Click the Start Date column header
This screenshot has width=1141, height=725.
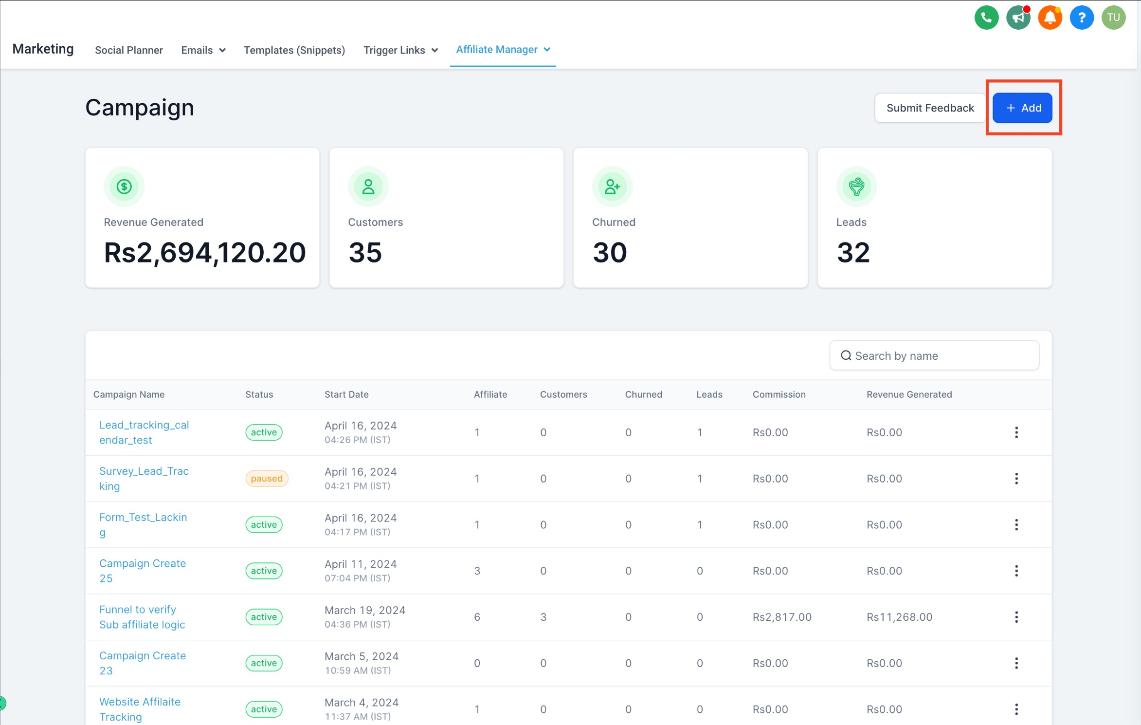point(346,394)
